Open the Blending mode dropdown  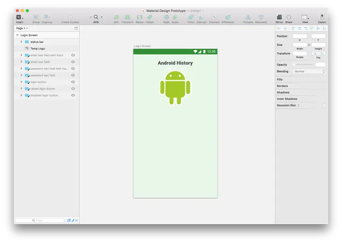tap(309, 71)
